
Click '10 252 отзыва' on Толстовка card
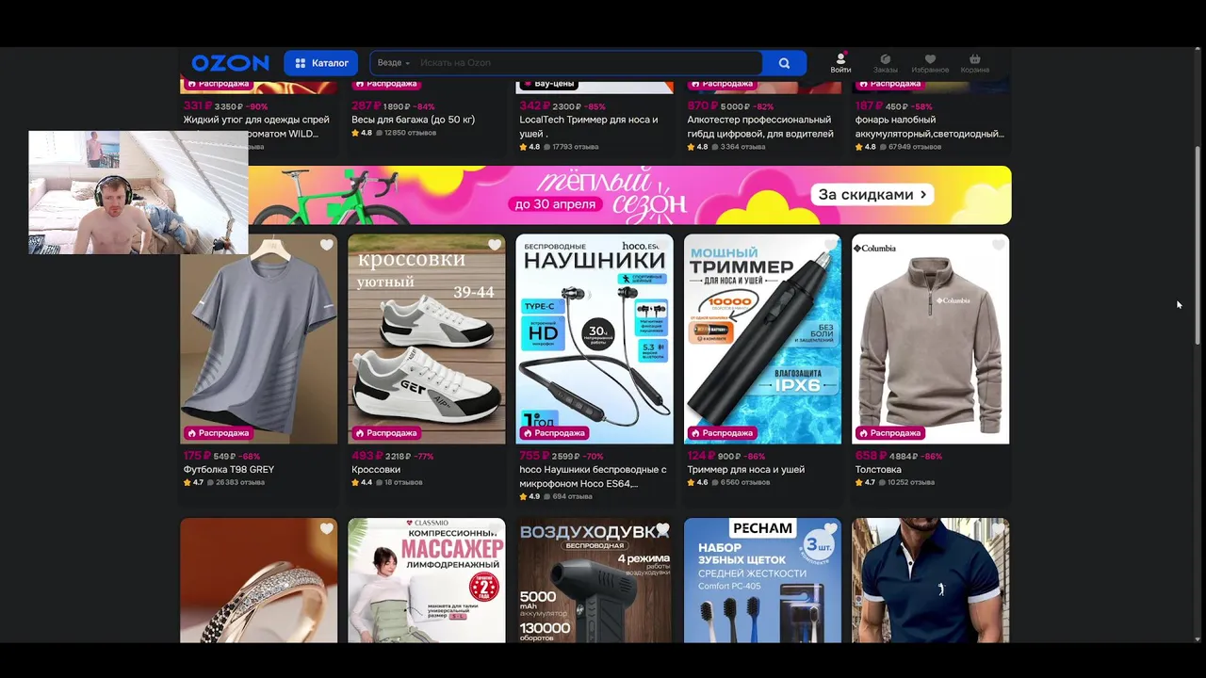coord(910,482)
